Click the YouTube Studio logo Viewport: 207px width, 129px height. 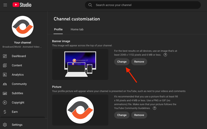(x=22, y=5)
